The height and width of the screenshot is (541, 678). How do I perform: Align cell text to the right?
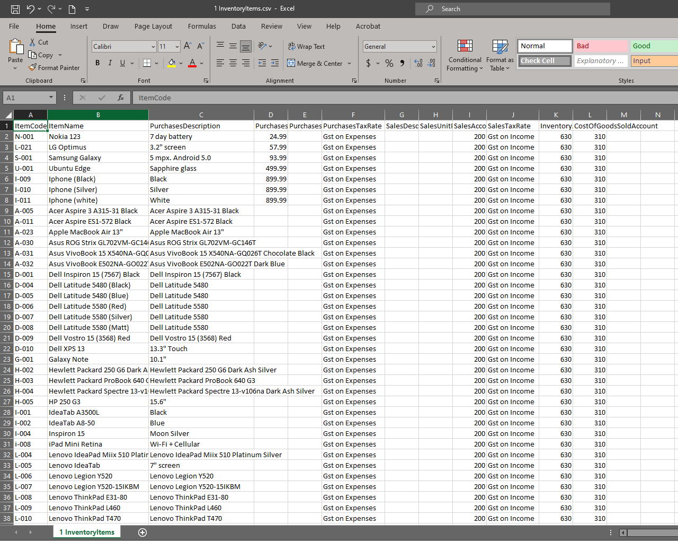[x=246, y=63]
